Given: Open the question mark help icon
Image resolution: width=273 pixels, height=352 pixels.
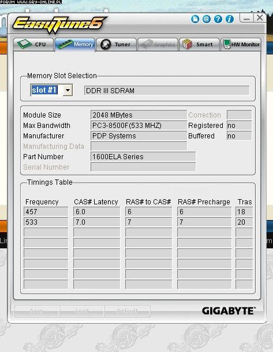Looking at the screenshot, I should coord(218,19).
